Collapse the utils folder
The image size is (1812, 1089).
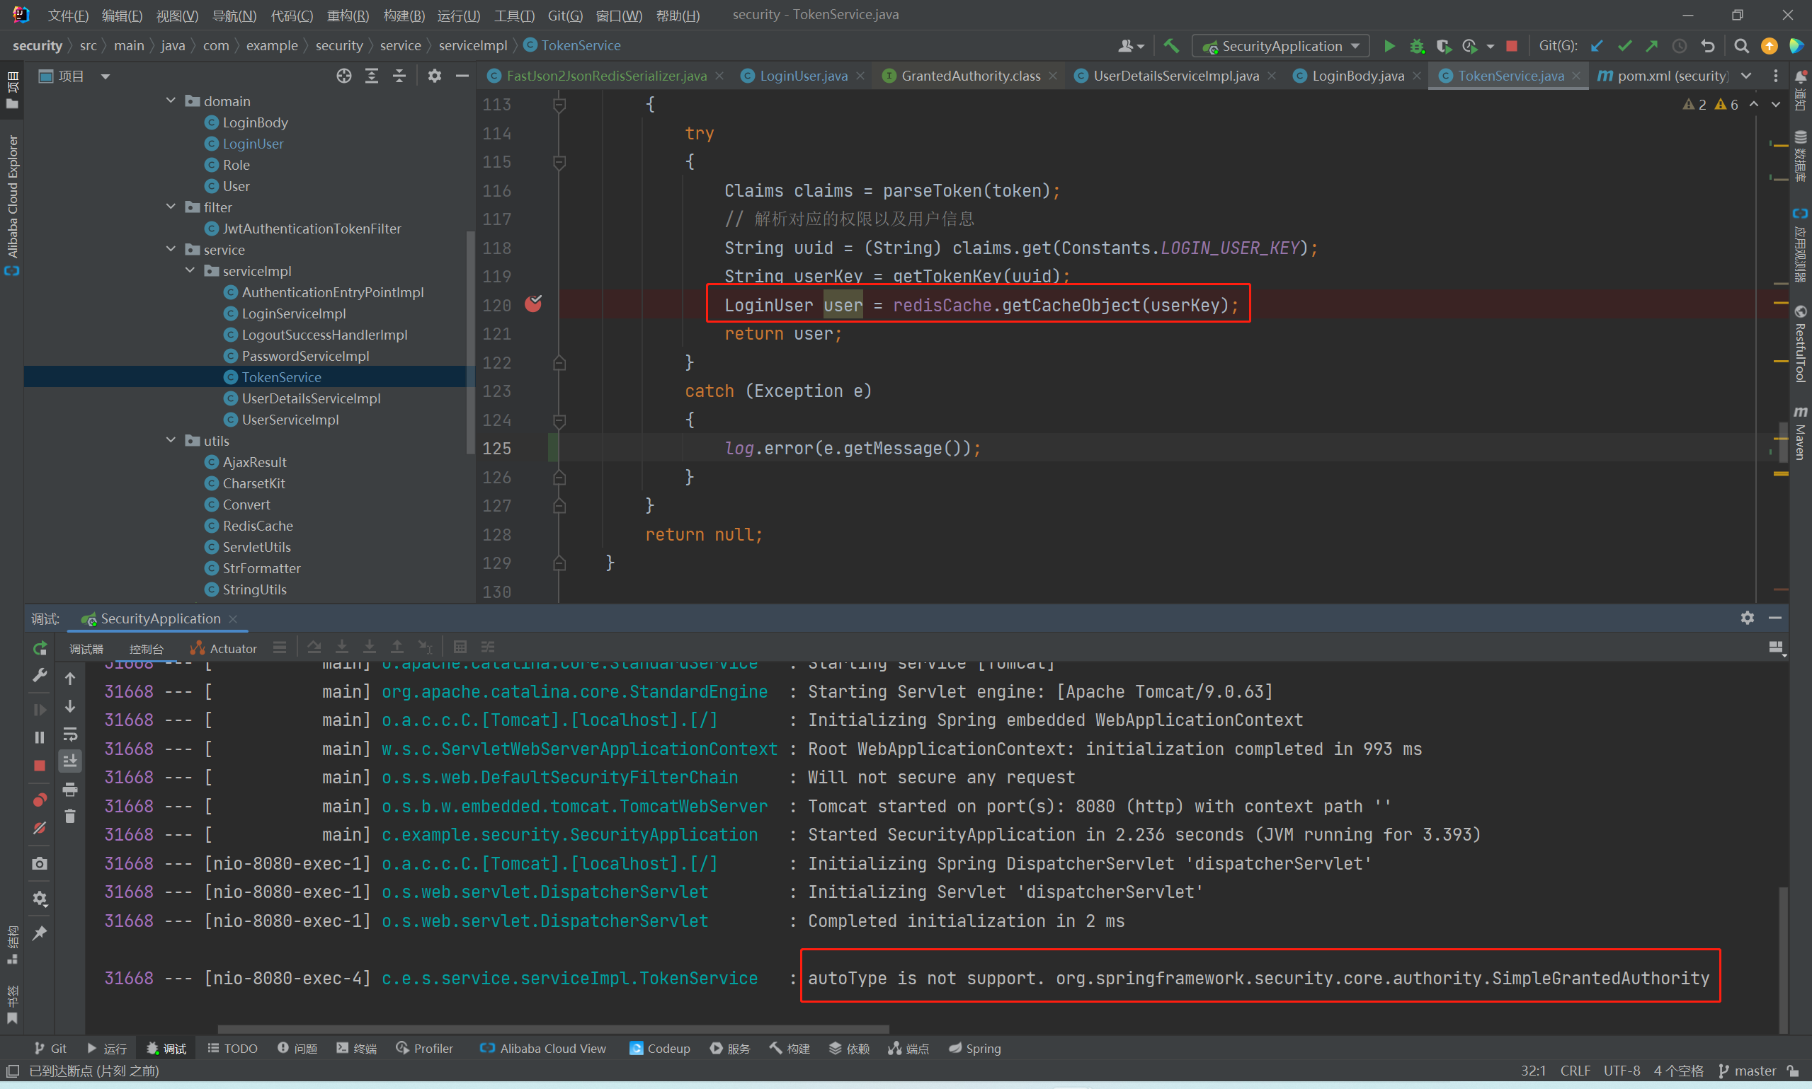(171, 440)
